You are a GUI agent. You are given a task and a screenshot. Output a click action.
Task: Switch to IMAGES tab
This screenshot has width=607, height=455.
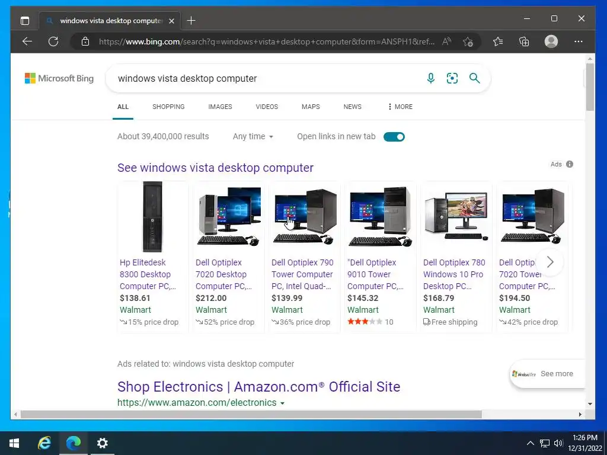pyautogui.click(x=221, y=107)
